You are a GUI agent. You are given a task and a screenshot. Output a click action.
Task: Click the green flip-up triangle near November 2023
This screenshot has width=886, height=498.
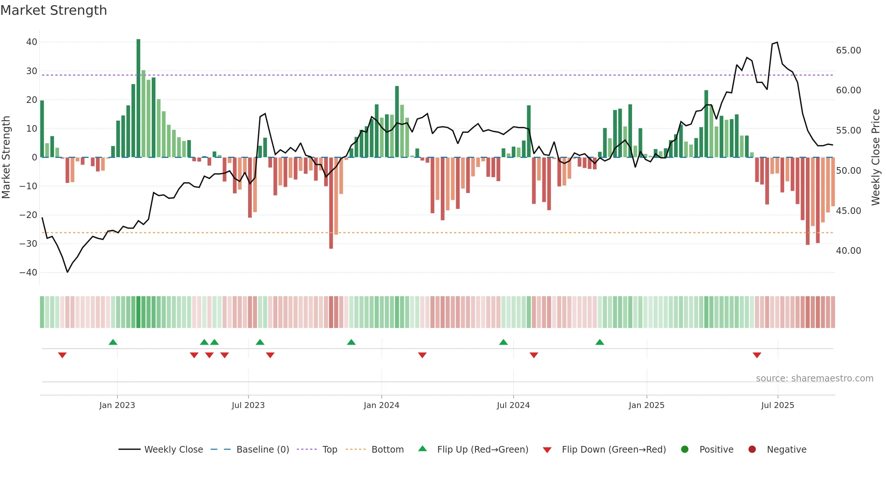pyautogui.click(x=351, y=342)
